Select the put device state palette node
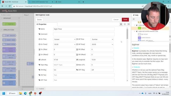The height and width of the screenshot is (96, 171). pyautogui.click(x=9, y=77)
